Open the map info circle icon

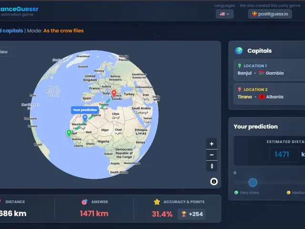(214, 181)
